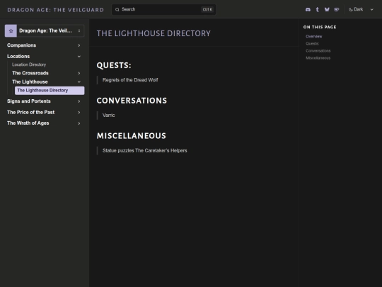382x287 pixels.
Task: Open the Dark theme dropdown
Action: point(361,9)
